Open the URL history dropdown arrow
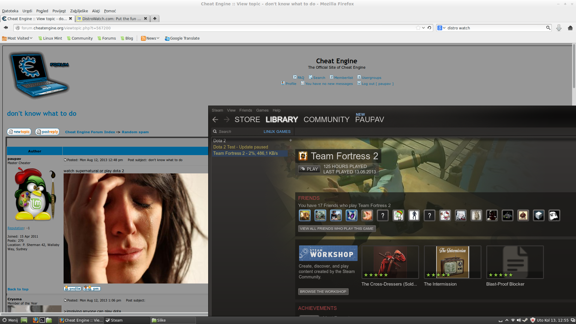This screenshot has width=576, height=324. click(x=423, y=28)
